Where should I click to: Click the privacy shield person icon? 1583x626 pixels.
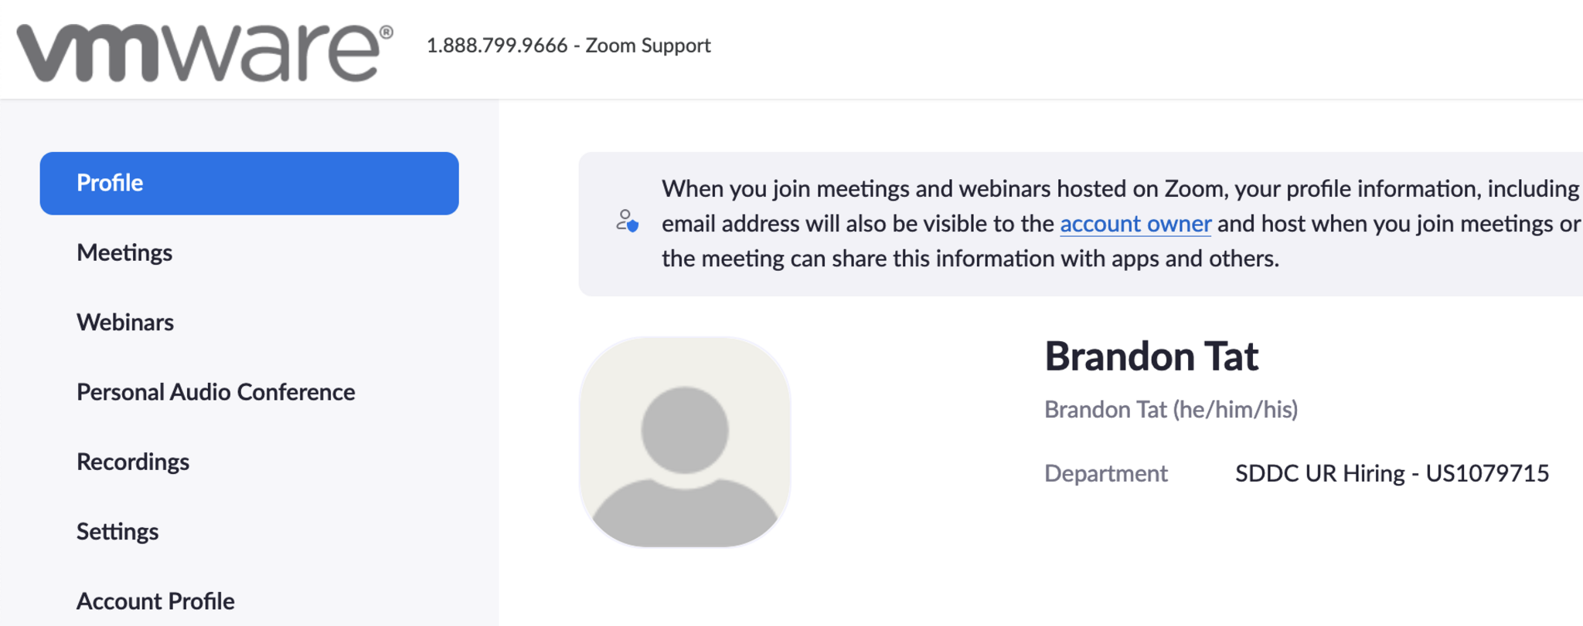(x=627, y=222)
